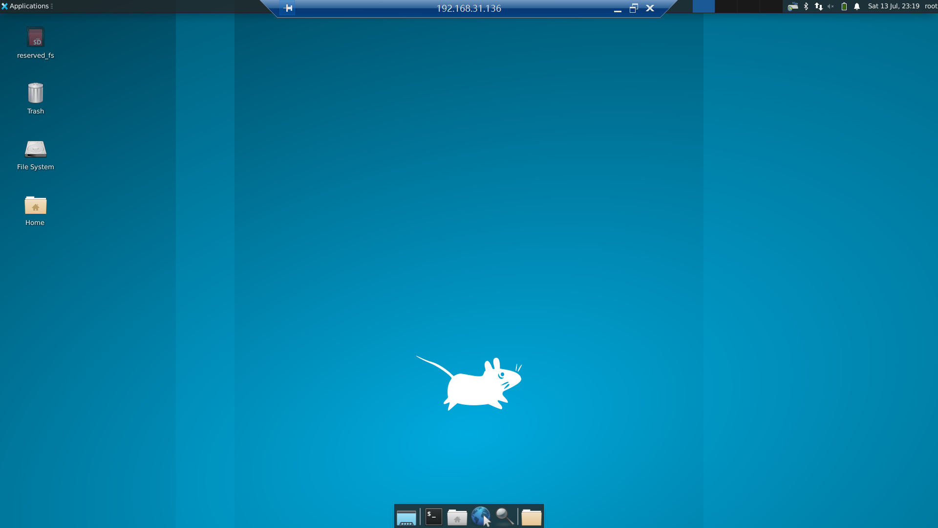
Task: Toggle the pin on the connection bar
Action: [288, 8]
